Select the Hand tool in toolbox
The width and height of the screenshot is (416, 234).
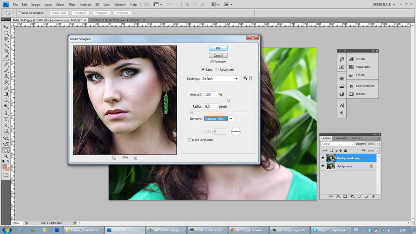pyautogui.click(x=6, y=150)
